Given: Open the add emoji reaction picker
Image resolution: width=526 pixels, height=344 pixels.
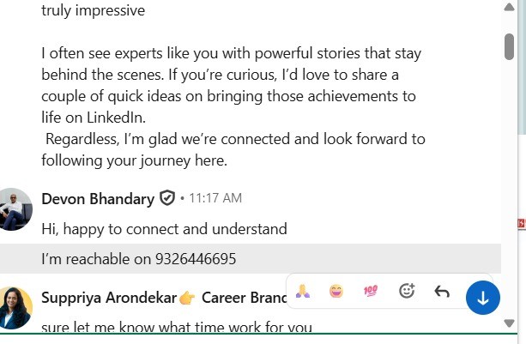Looking at the screenshot, I should pyautogui.click(x=407, y=292).
